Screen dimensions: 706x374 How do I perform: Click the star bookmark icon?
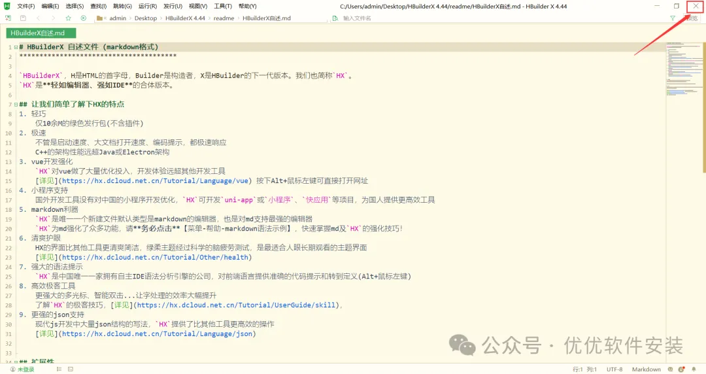69,18
